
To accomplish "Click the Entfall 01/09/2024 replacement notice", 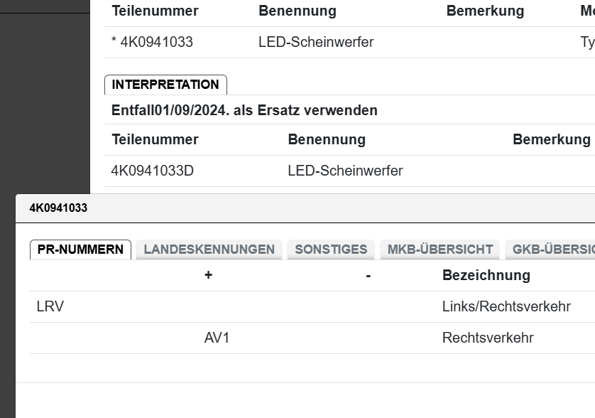I will [244, 110].
